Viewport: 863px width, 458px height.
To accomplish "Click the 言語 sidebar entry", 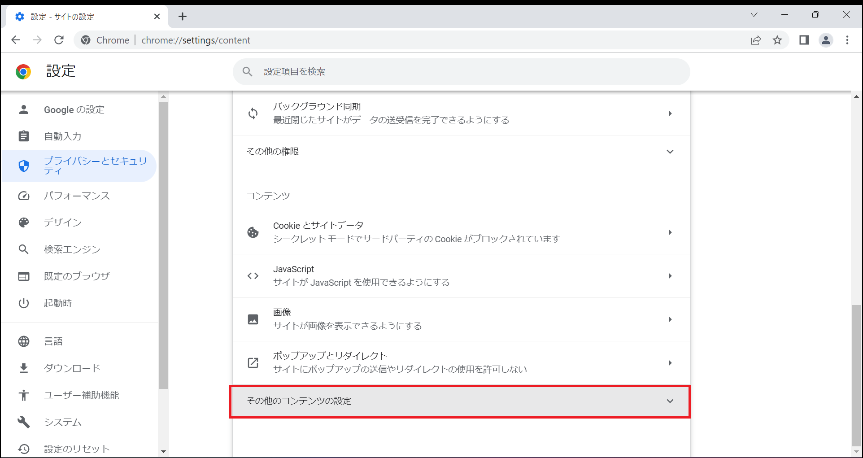I will click(53, 341).
